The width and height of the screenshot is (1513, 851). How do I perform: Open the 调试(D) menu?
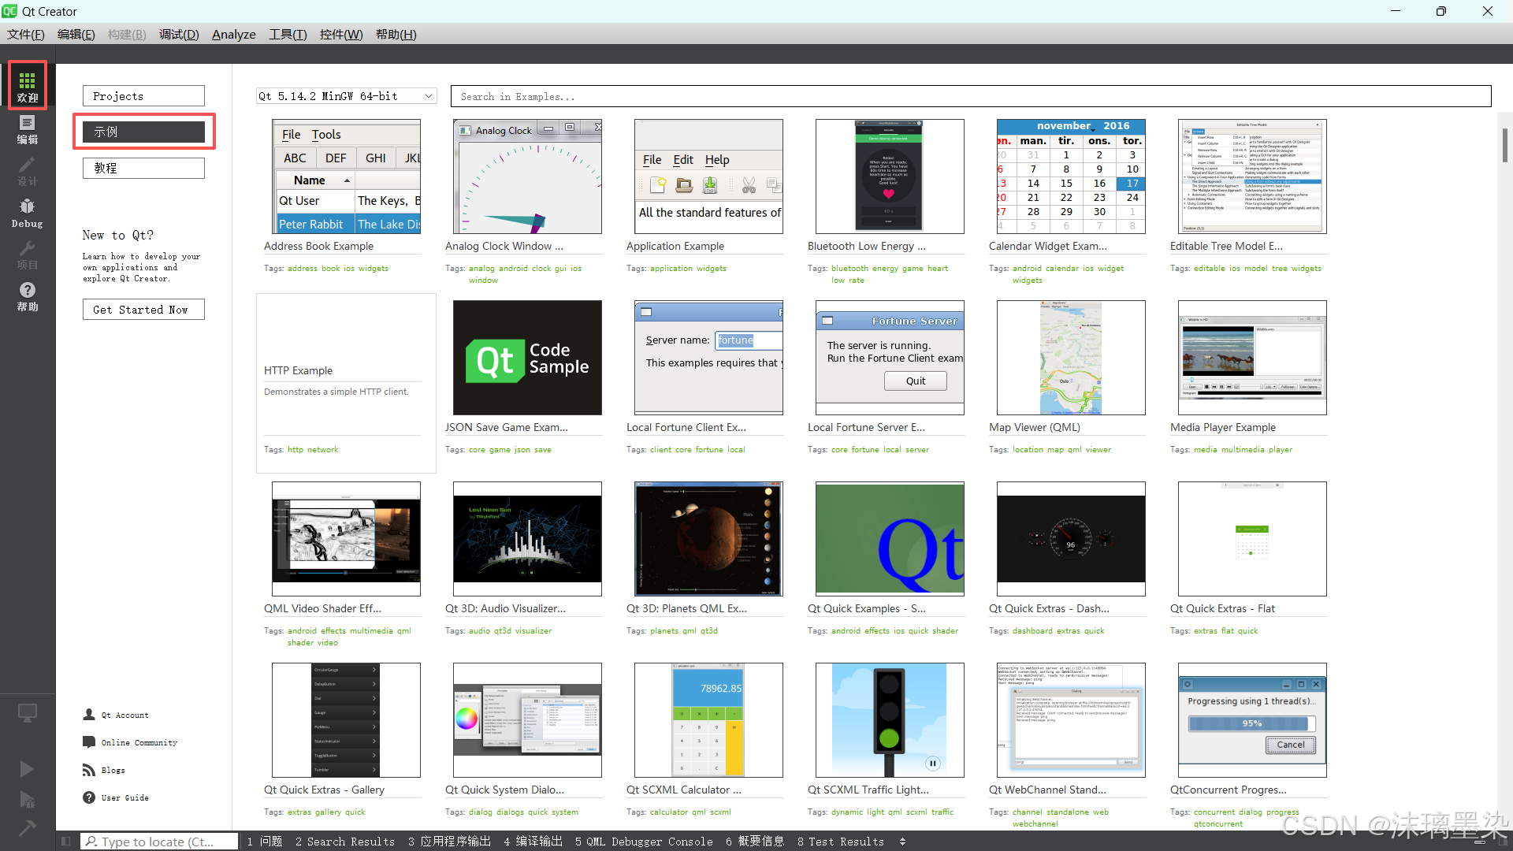click(x=179, y=35)
